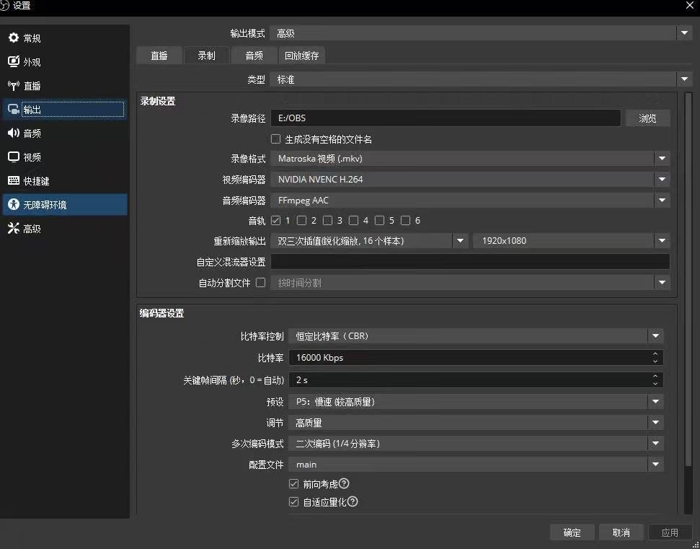Click the Advanced tools icon in sidebar
This screenshot has height=549, width=700.
click(14, 229)
